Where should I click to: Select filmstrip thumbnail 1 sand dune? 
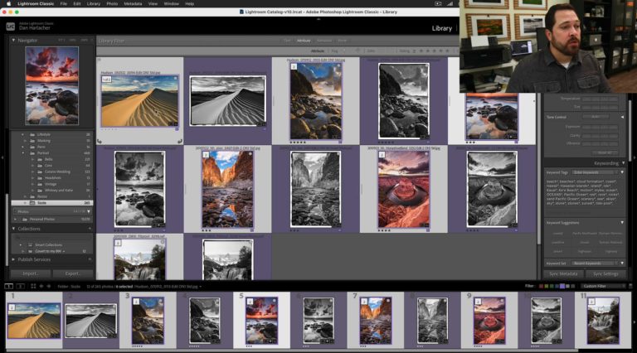point(34,321)
